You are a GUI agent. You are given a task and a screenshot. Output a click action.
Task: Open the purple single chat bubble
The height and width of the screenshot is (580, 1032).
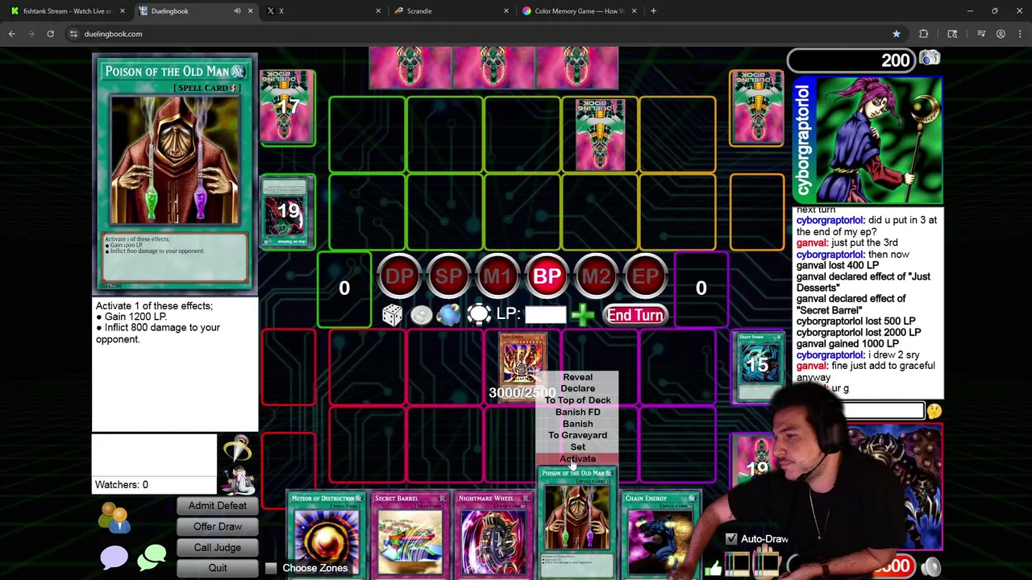tap(114, 558)
